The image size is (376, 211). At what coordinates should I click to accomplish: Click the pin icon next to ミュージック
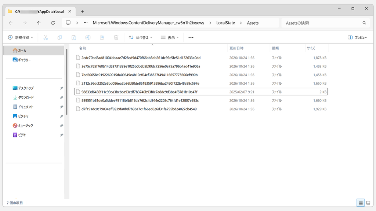(x=62, y=125)
